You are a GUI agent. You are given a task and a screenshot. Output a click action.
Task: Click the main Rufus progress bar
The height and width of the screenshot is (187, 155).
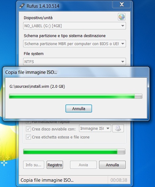pos(74,151)
